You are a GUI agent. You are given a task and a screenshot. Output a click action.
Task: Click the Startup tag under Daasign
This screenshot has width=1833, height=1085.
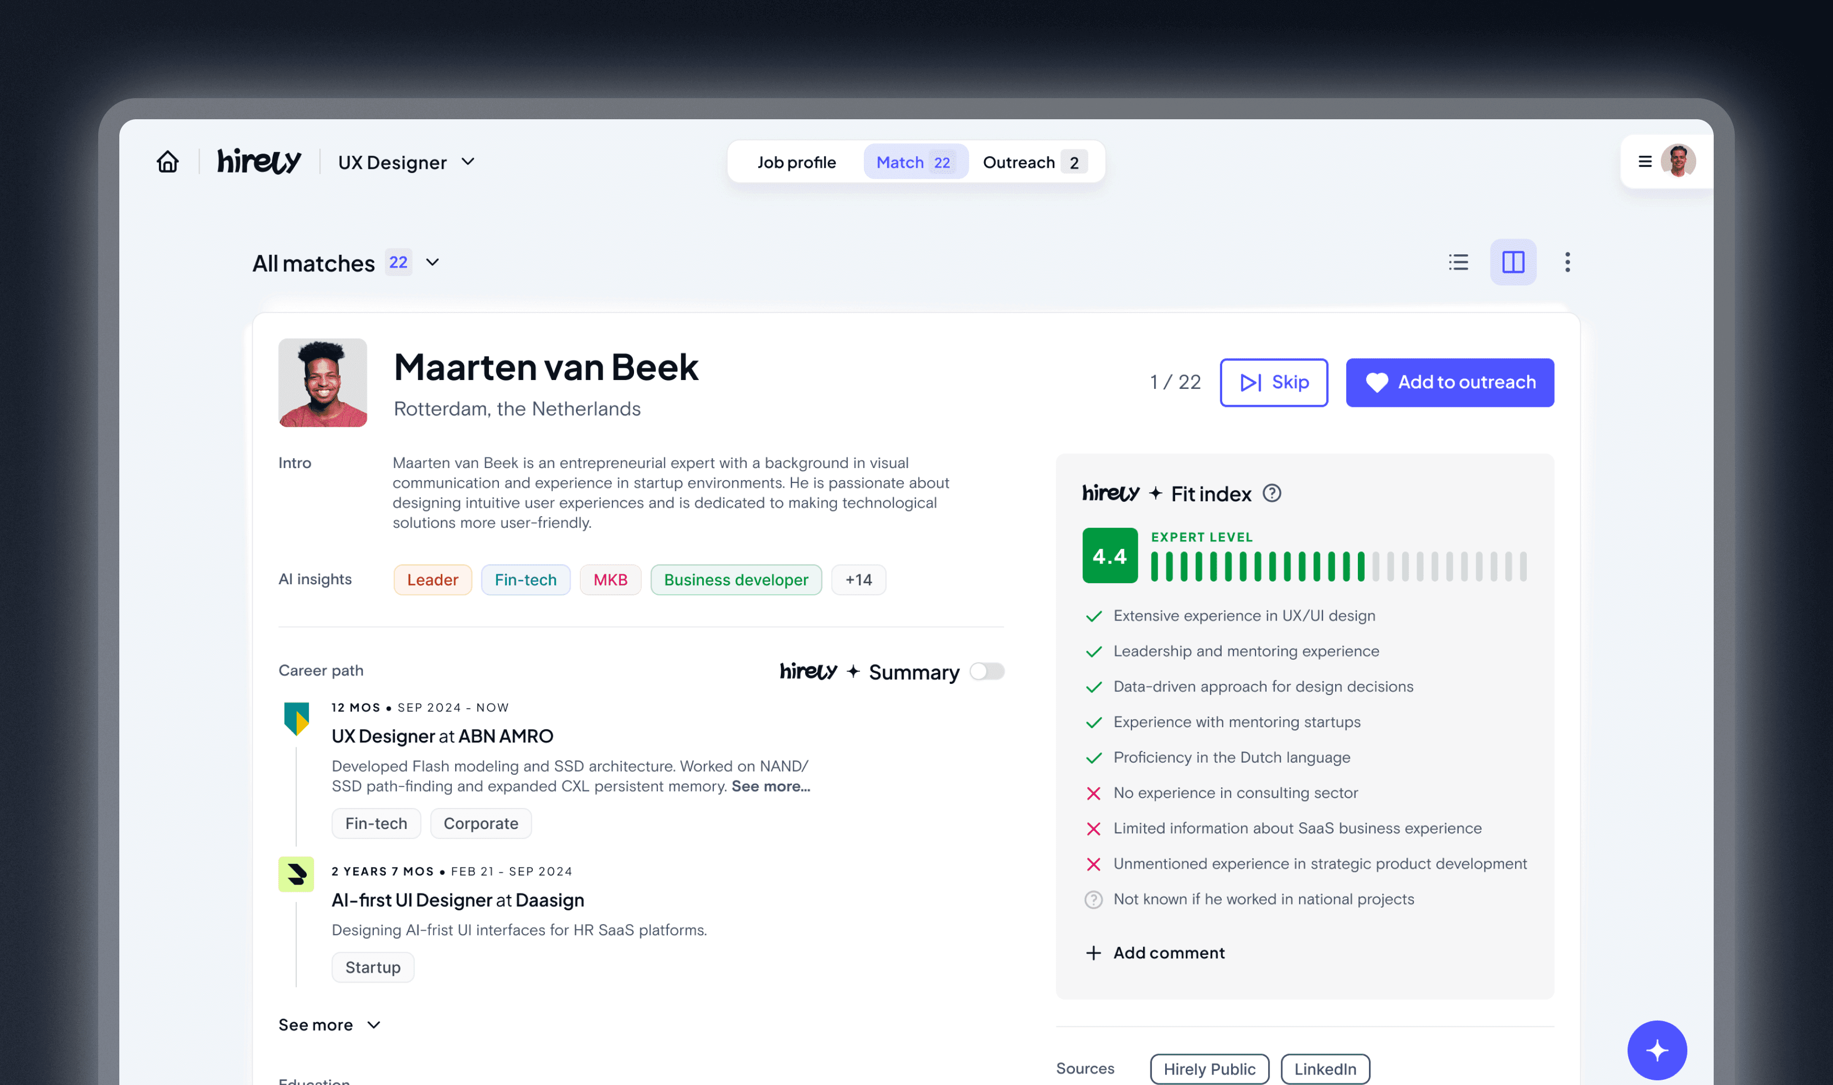click(x=372, y=967)
